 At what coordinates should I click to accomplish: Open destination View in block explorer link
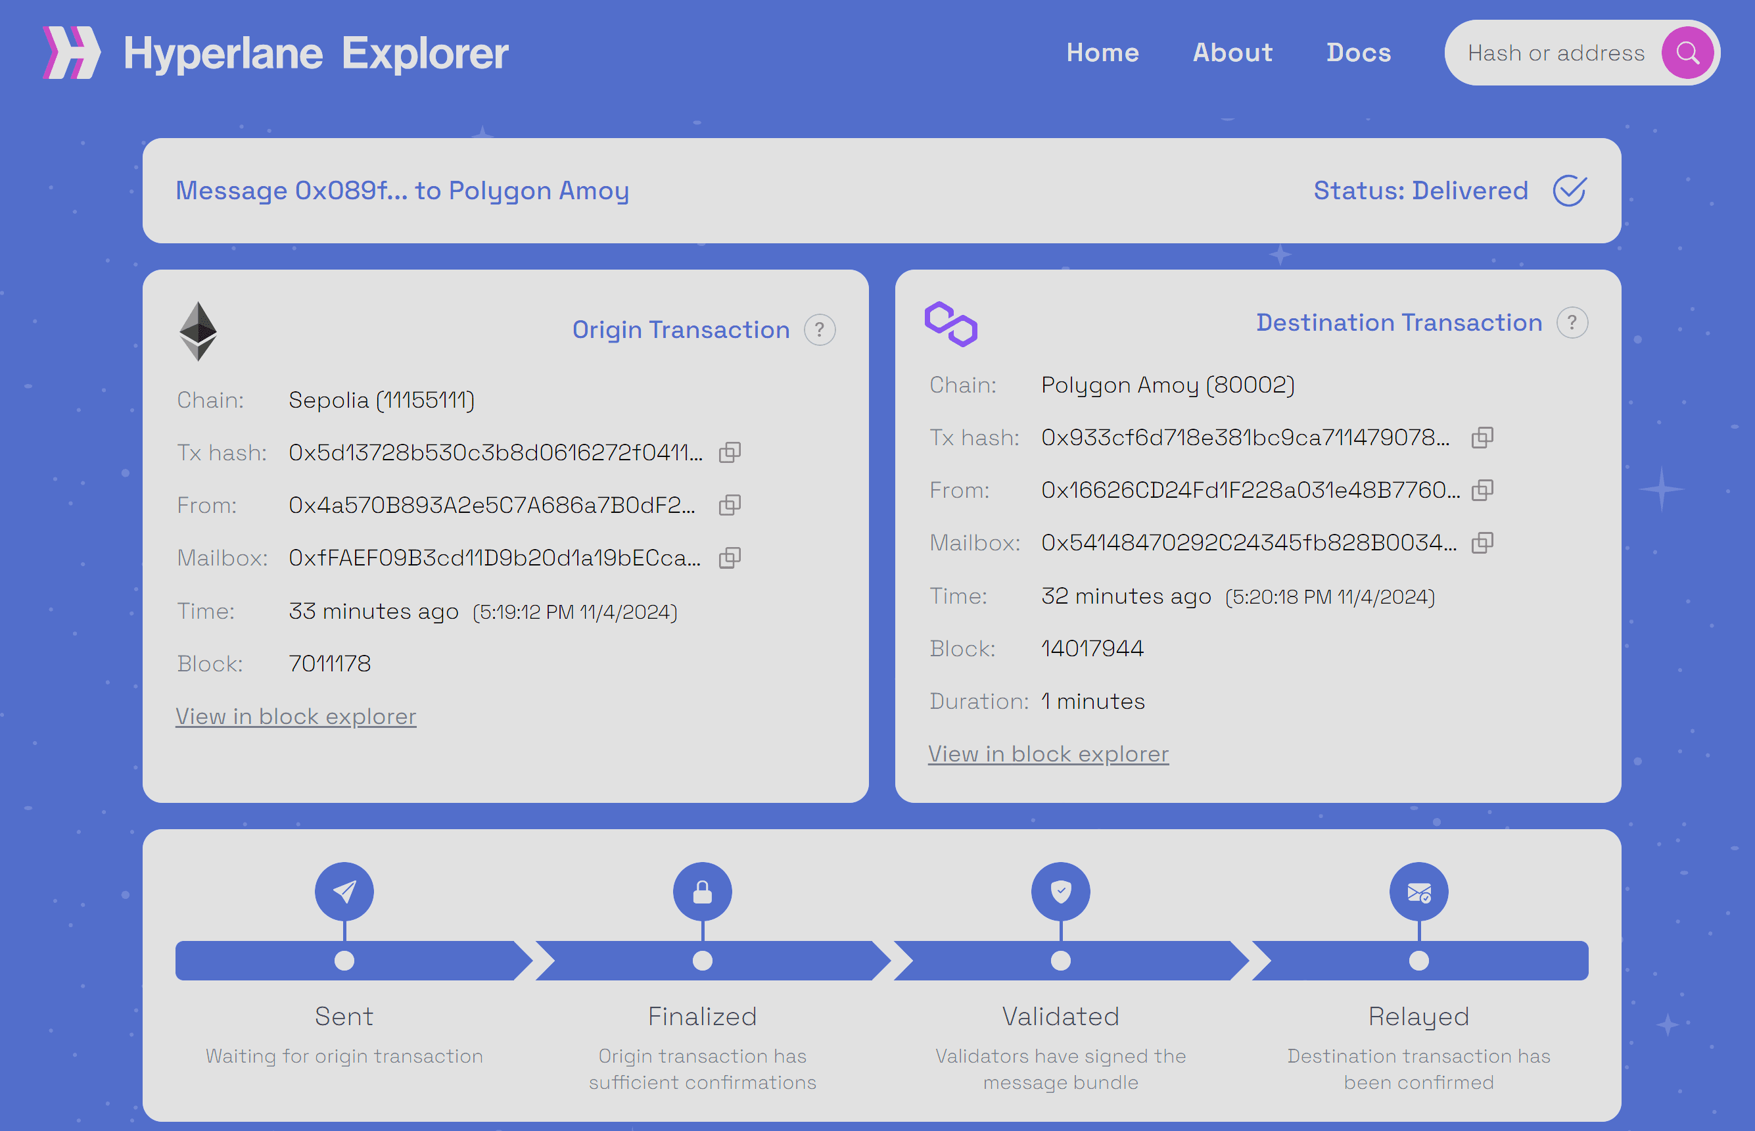coord(1048,754)
